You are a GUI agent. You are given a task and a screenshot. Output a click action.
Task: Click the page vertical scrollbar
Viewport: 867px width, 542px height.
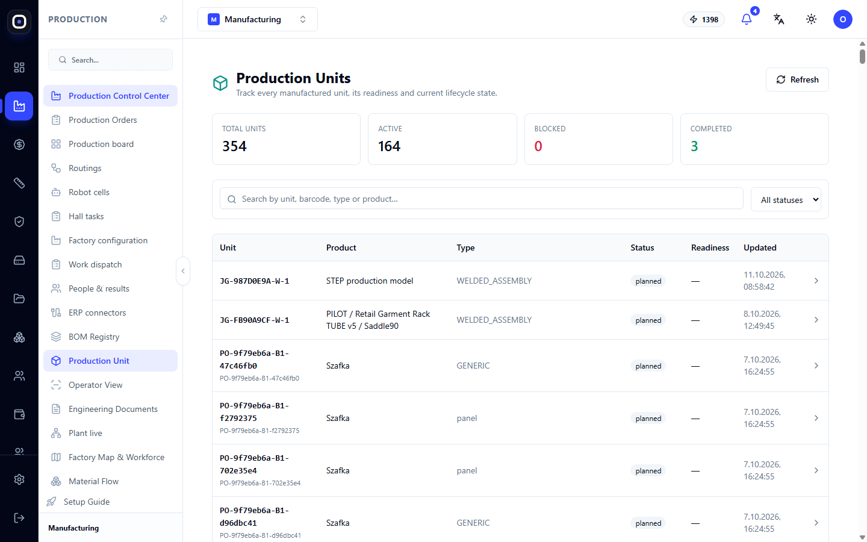click(x=862, y=57)
